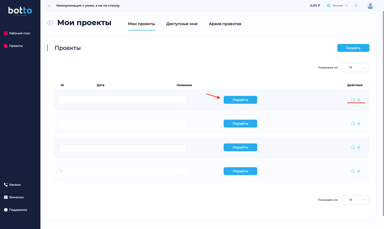The height and width of the screenshot is (229, 384).
Task: Click the edit icon in first project row
Action: (353, 100)
